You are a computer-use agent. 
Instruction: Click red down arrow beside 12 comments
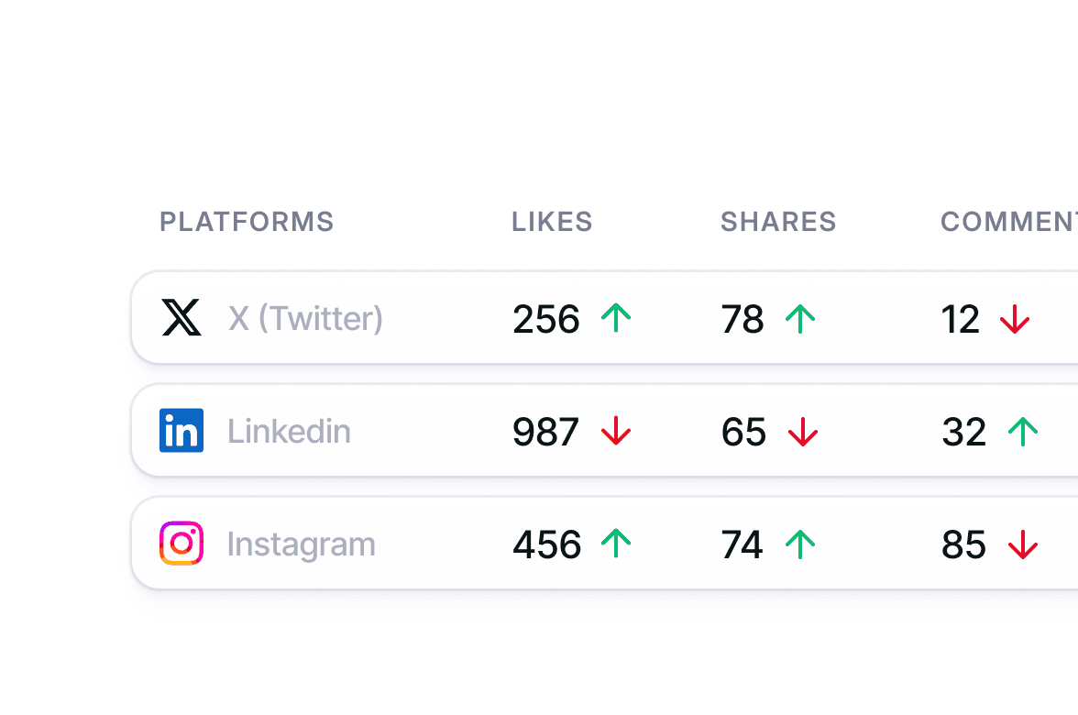(x=1015, y=318)
